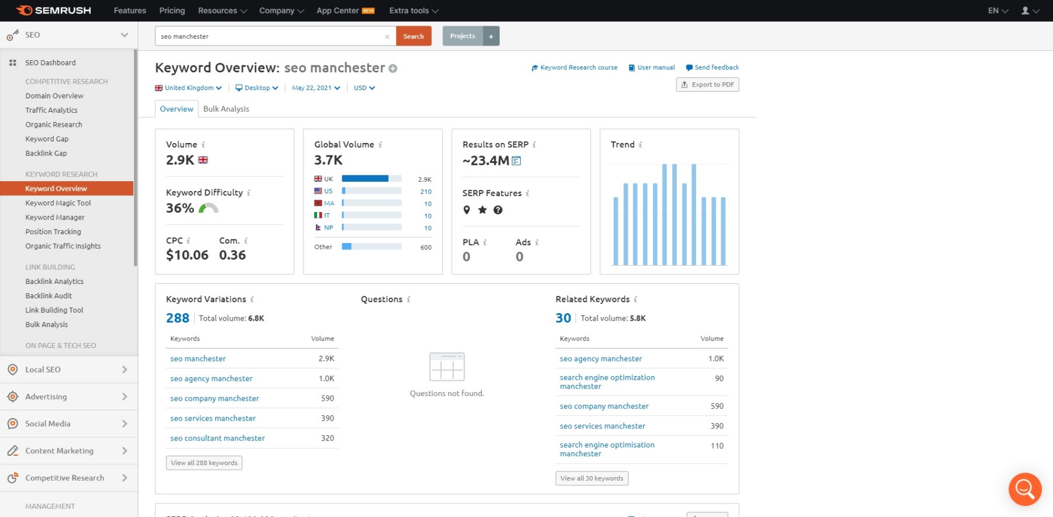This screenshot has height=517, width=1053.
Task: Click the Projects button
Action: [463, 36]
